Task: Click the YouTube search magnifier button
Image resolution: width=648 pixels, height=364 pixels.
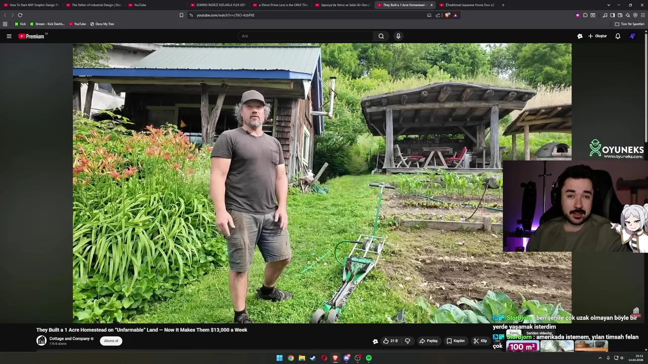Action: (x=381, y=36)
